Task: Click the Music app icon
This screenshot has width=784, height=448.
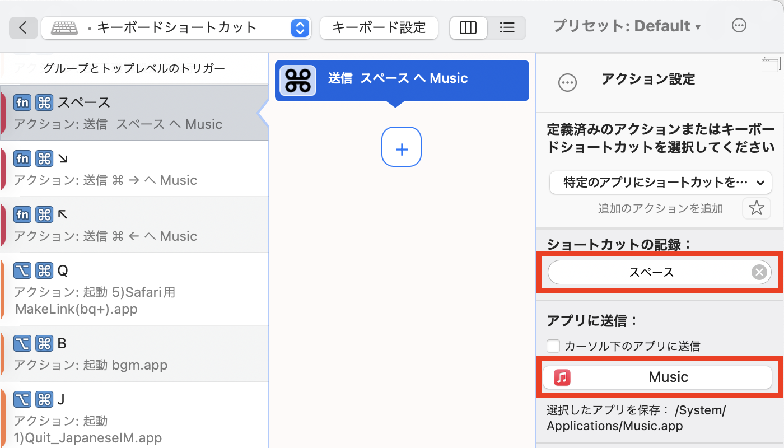Action: click(x=562, y=377)
